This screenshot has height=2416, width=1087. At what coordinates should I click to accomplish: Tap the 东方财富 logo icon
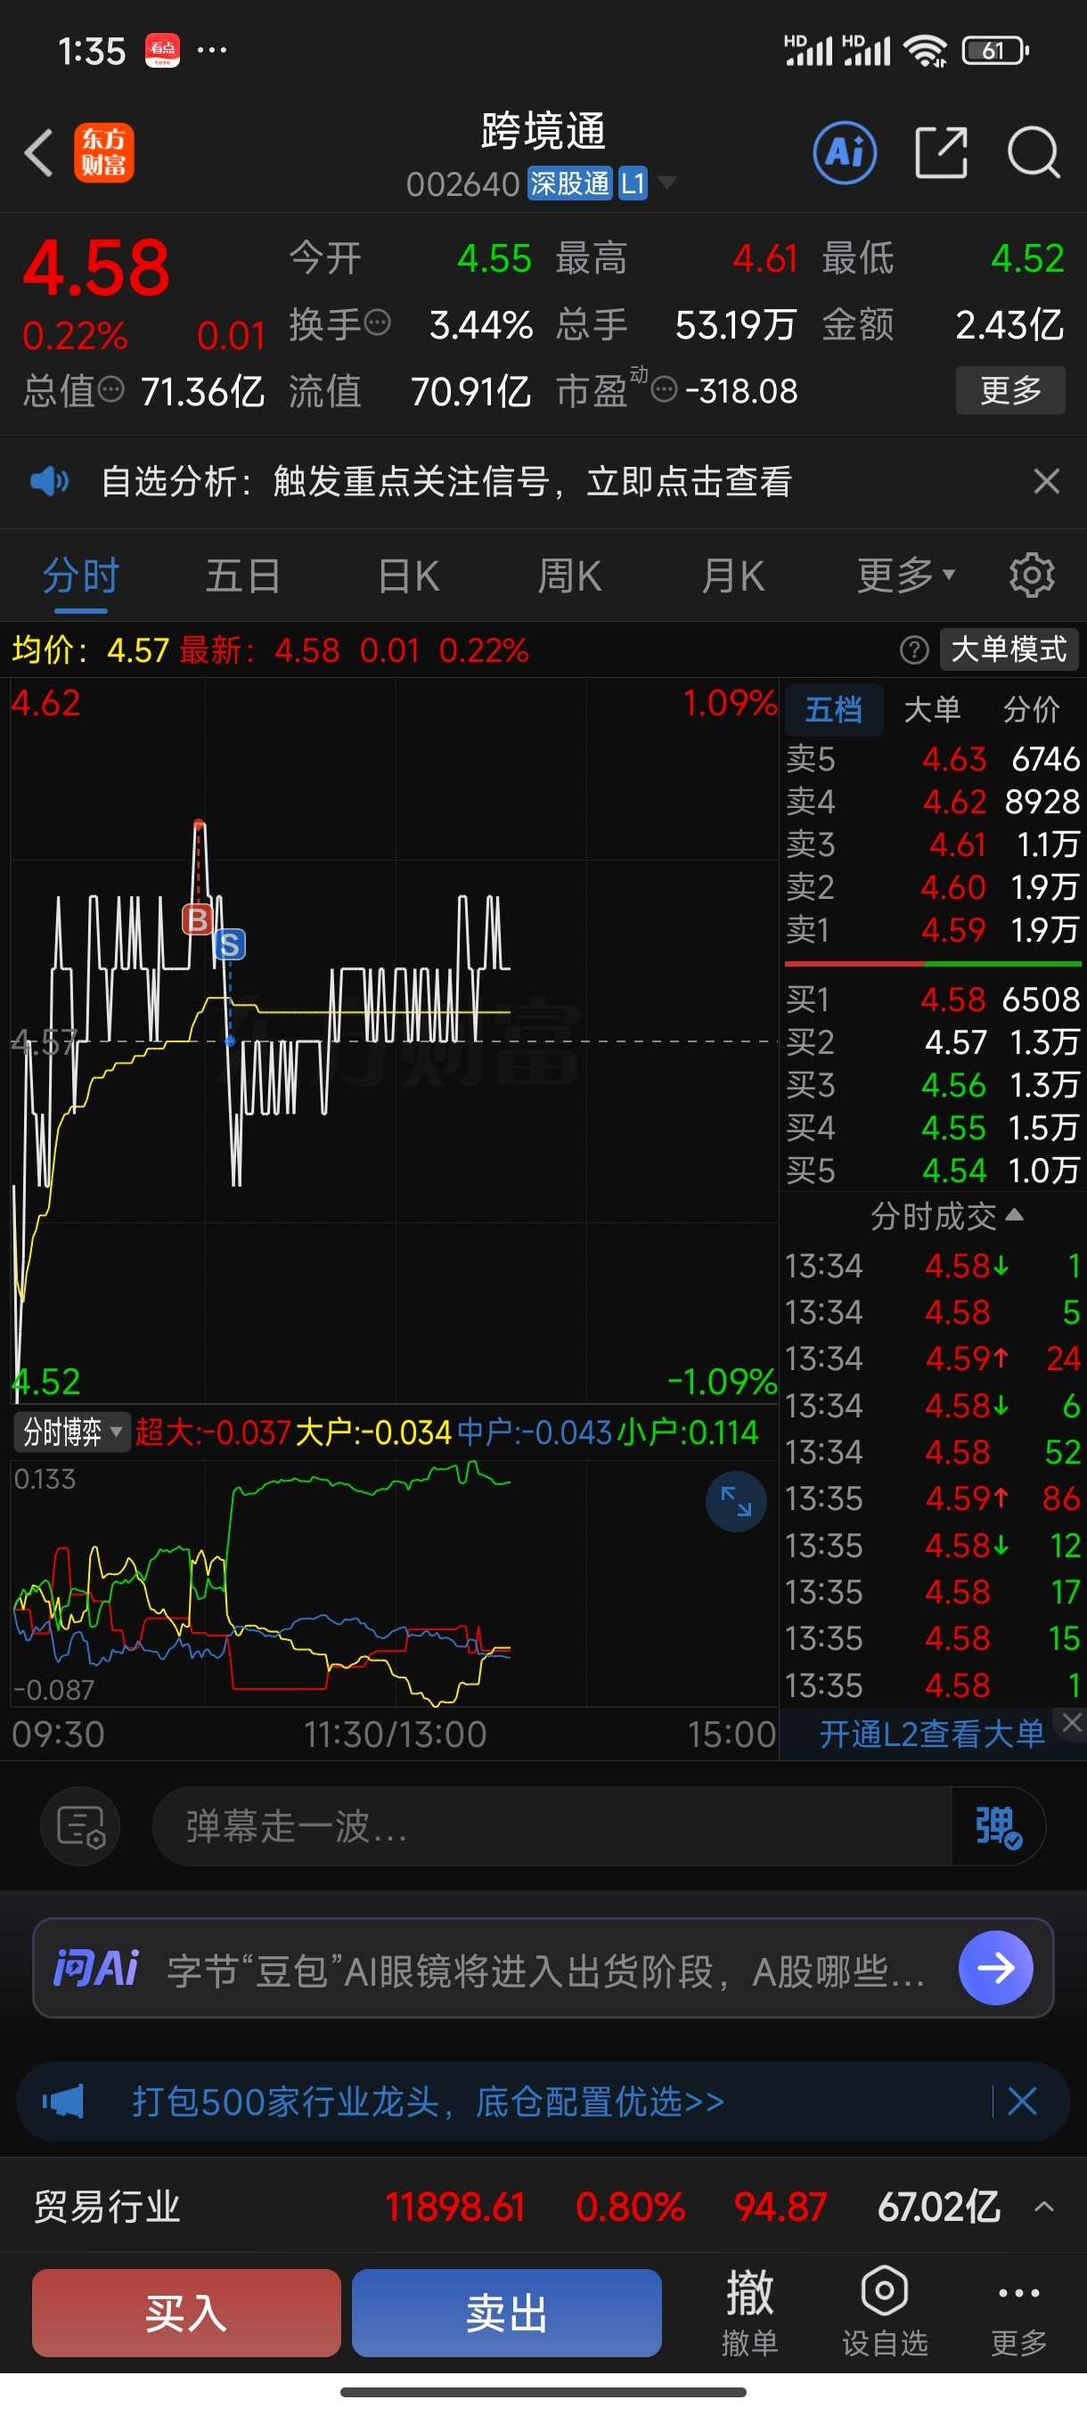coord(104,152)
